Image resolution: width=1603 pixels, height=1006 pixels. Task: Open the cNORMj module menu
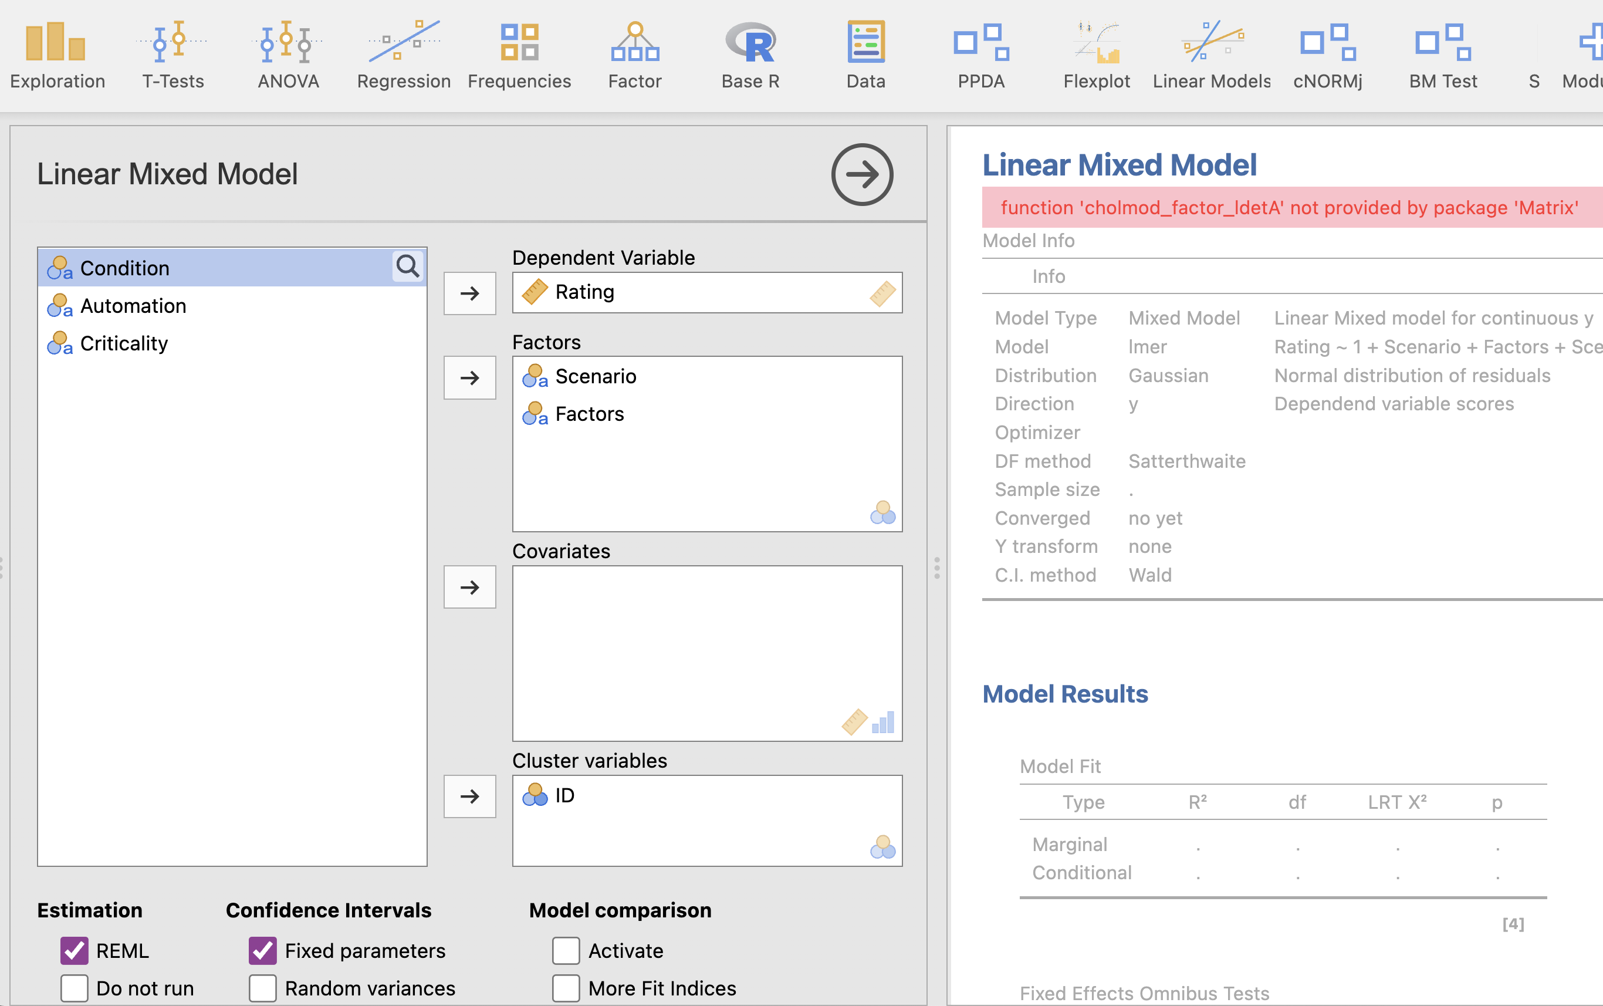(x=1328, y=56)
